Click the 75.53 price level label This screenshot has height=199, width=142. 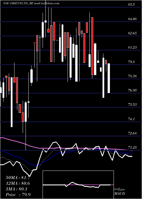tap(132, 104)
